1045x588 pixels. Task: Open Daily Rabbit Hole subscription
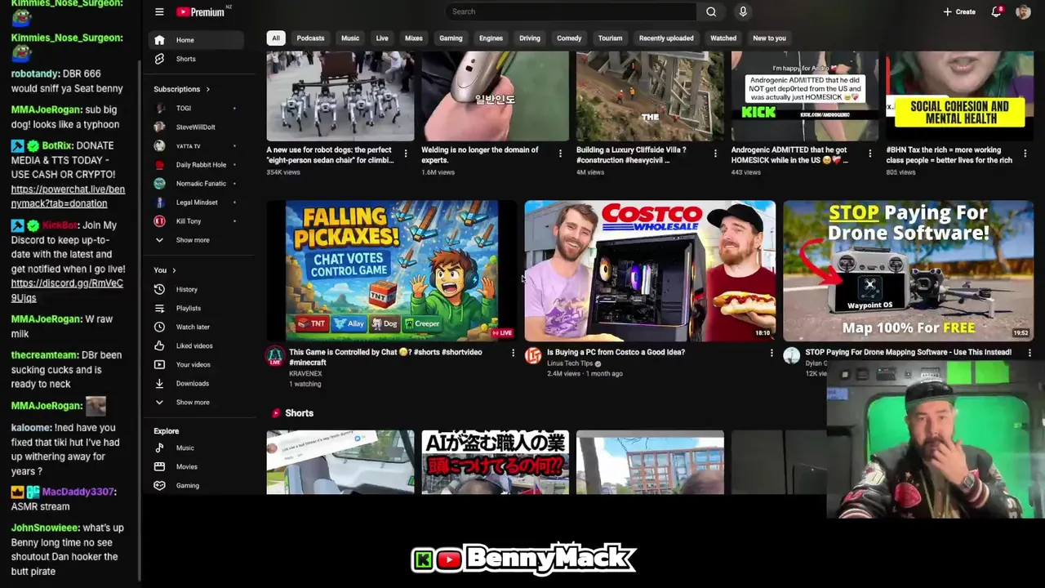tap(196, 164)
